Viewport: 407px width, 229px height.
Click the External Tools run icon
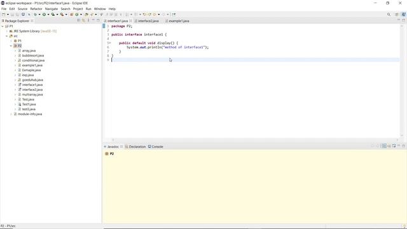coord(62,15)
